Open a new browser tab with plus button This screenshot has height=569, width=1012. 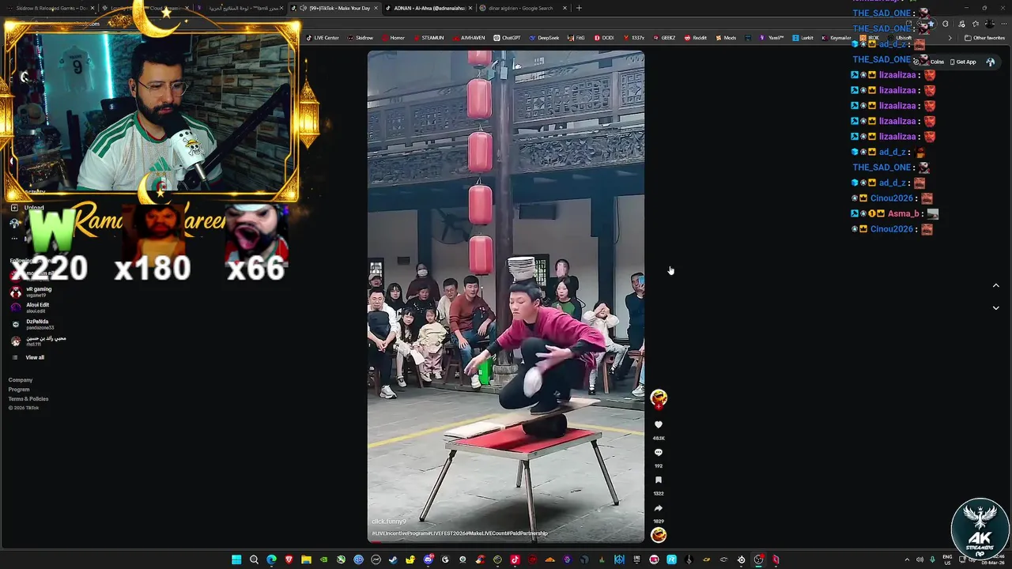[579, 8]
